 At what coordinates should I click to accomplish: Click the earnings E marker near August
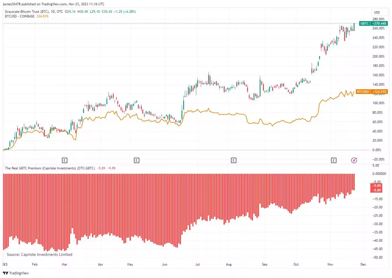click(234, 160)
